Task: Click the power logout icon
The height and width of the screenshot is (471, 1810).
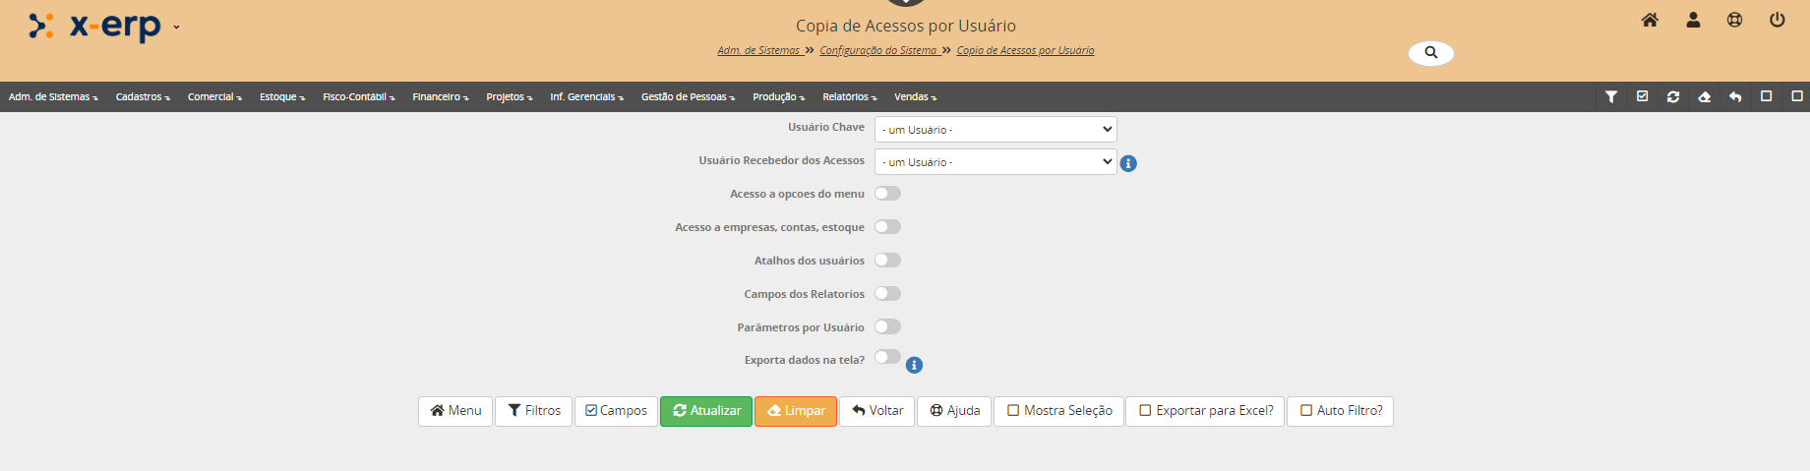Action: 1777,20
